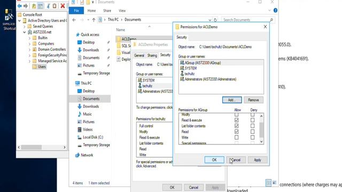Image resolution: width=342 pixels, height=192 pixels.
Task: Toggle Deny checkbox for List folder contents
Action: pos(252,126)
